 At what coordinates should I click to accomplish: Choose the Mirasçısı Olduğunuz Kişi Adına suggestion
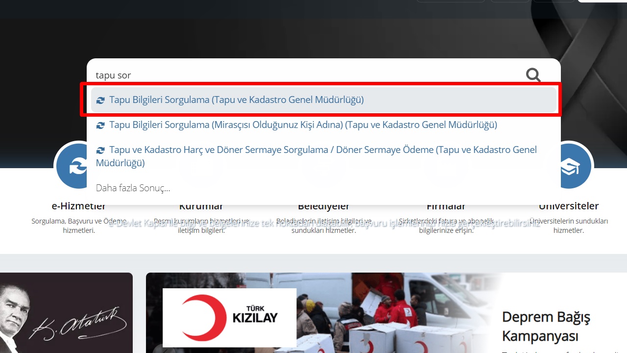pyautogui.click(x=303, y=125)
